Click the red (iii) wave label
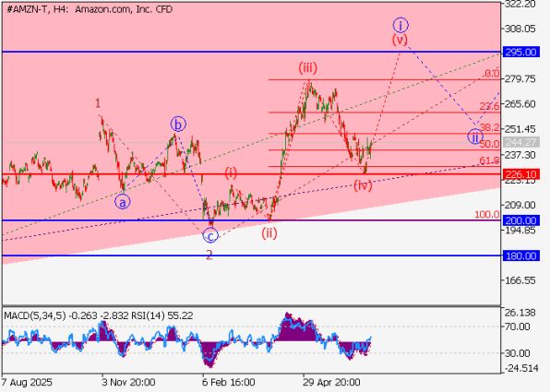 coord(307,67)
